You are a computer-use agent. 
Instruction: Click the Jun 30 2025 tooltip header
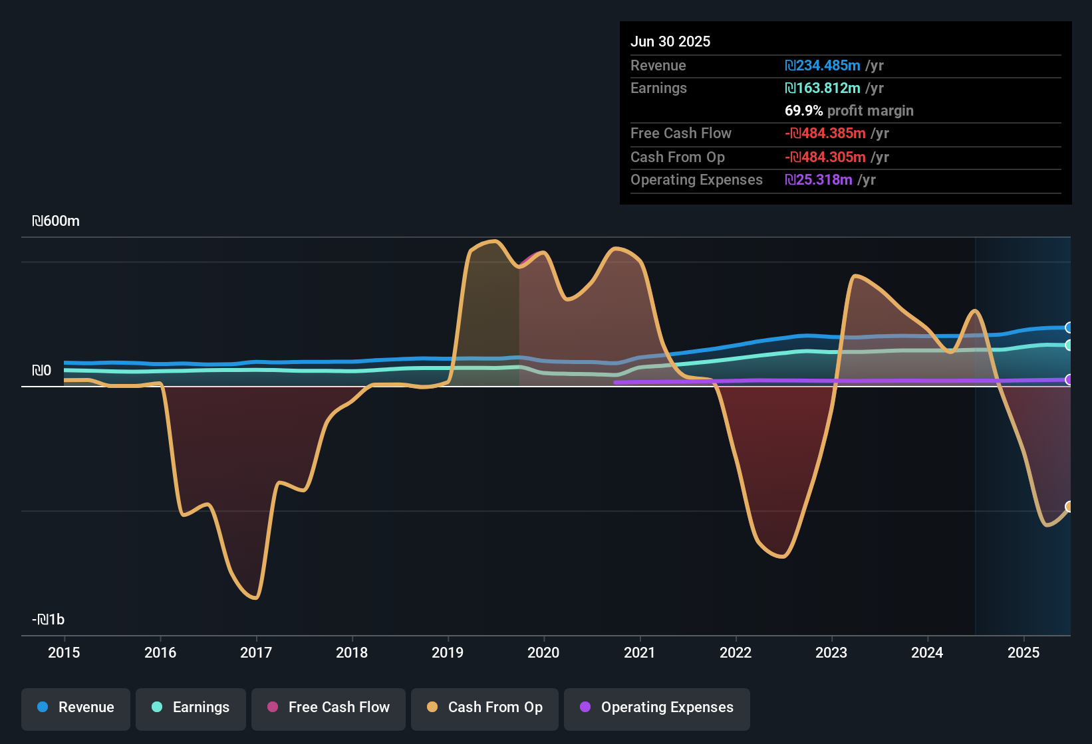click(x=670, y=41)
